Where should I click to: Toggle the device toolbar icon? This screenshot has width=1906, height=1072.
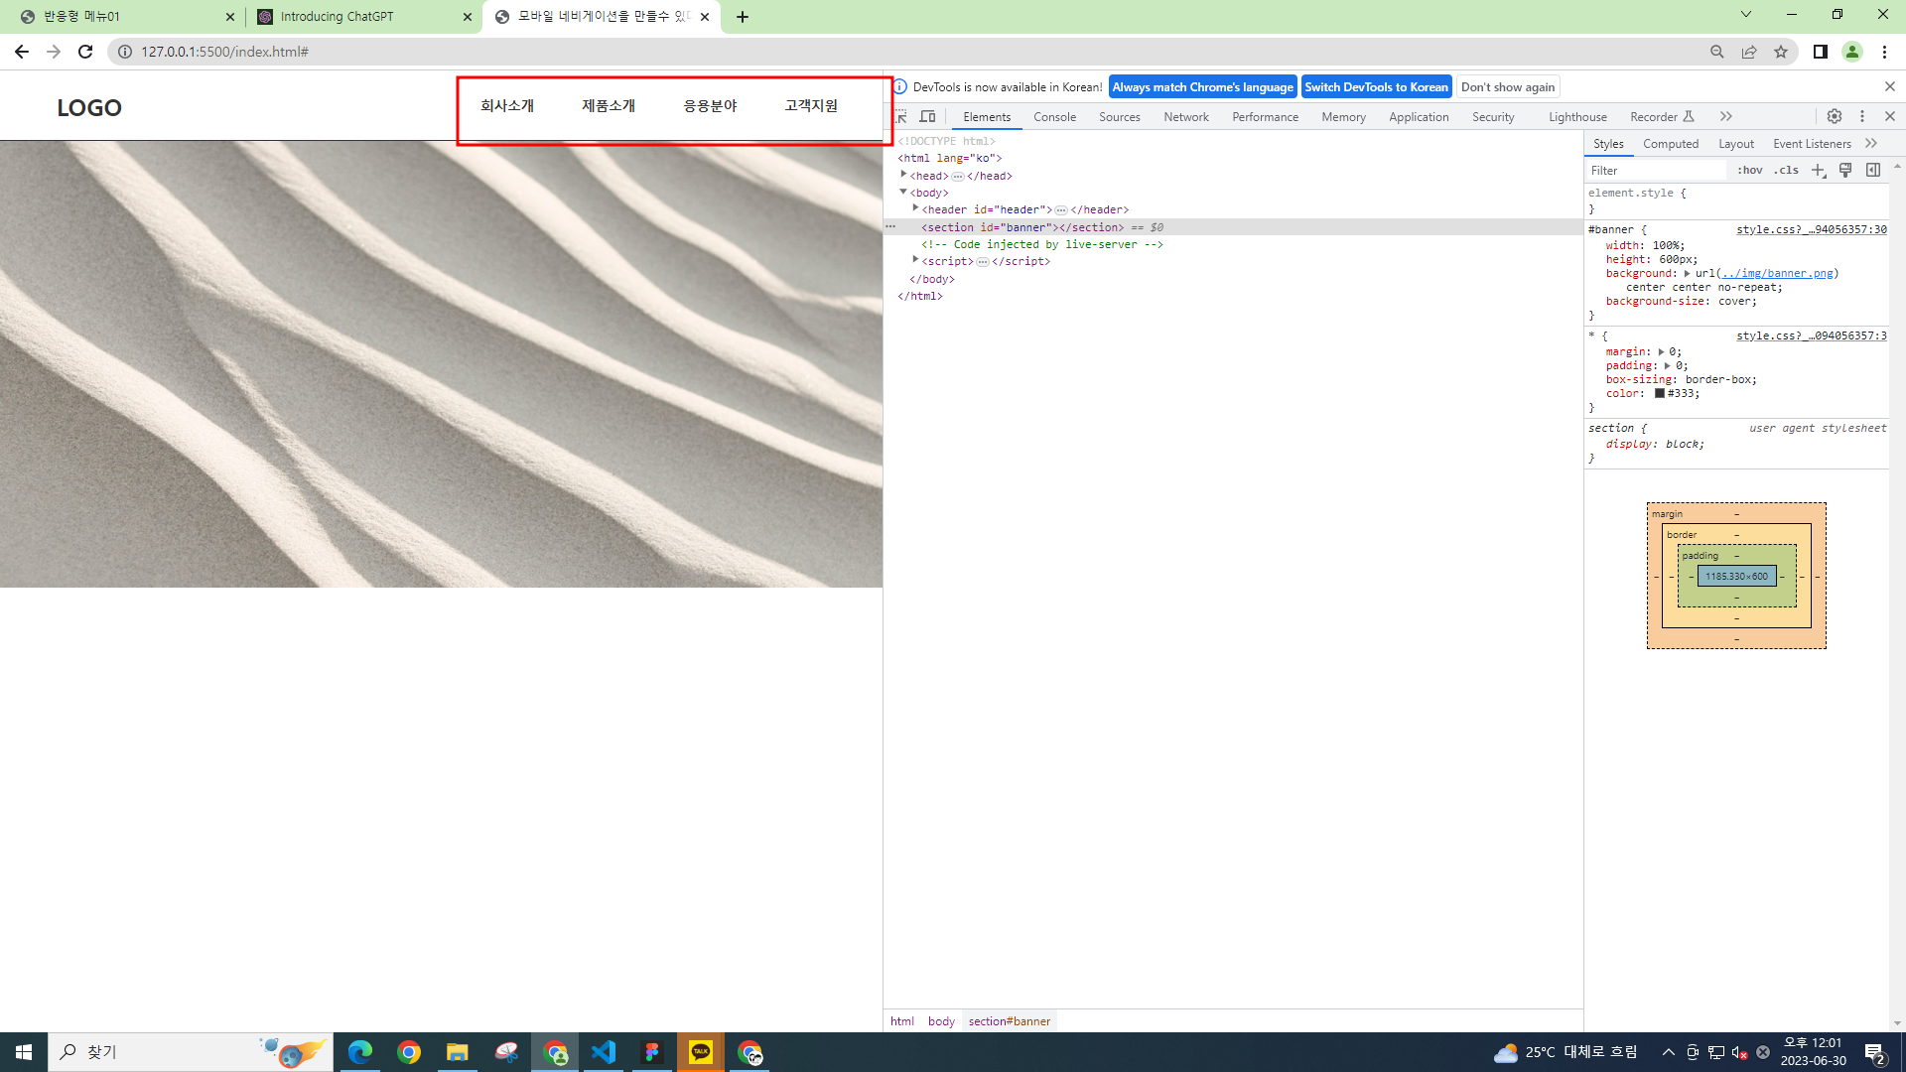(x=928, y=117)
